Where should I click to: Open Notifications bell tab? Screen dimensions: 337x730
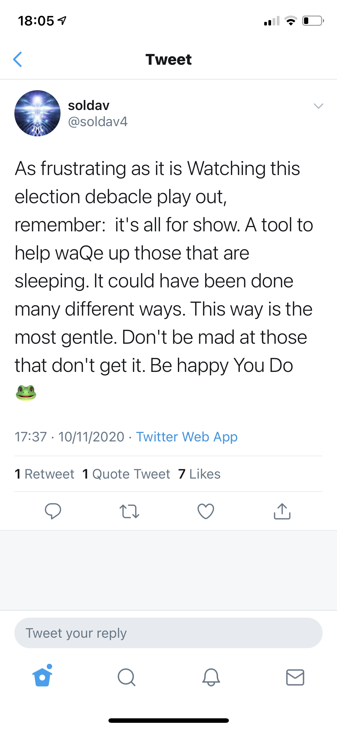click(211, 677)
